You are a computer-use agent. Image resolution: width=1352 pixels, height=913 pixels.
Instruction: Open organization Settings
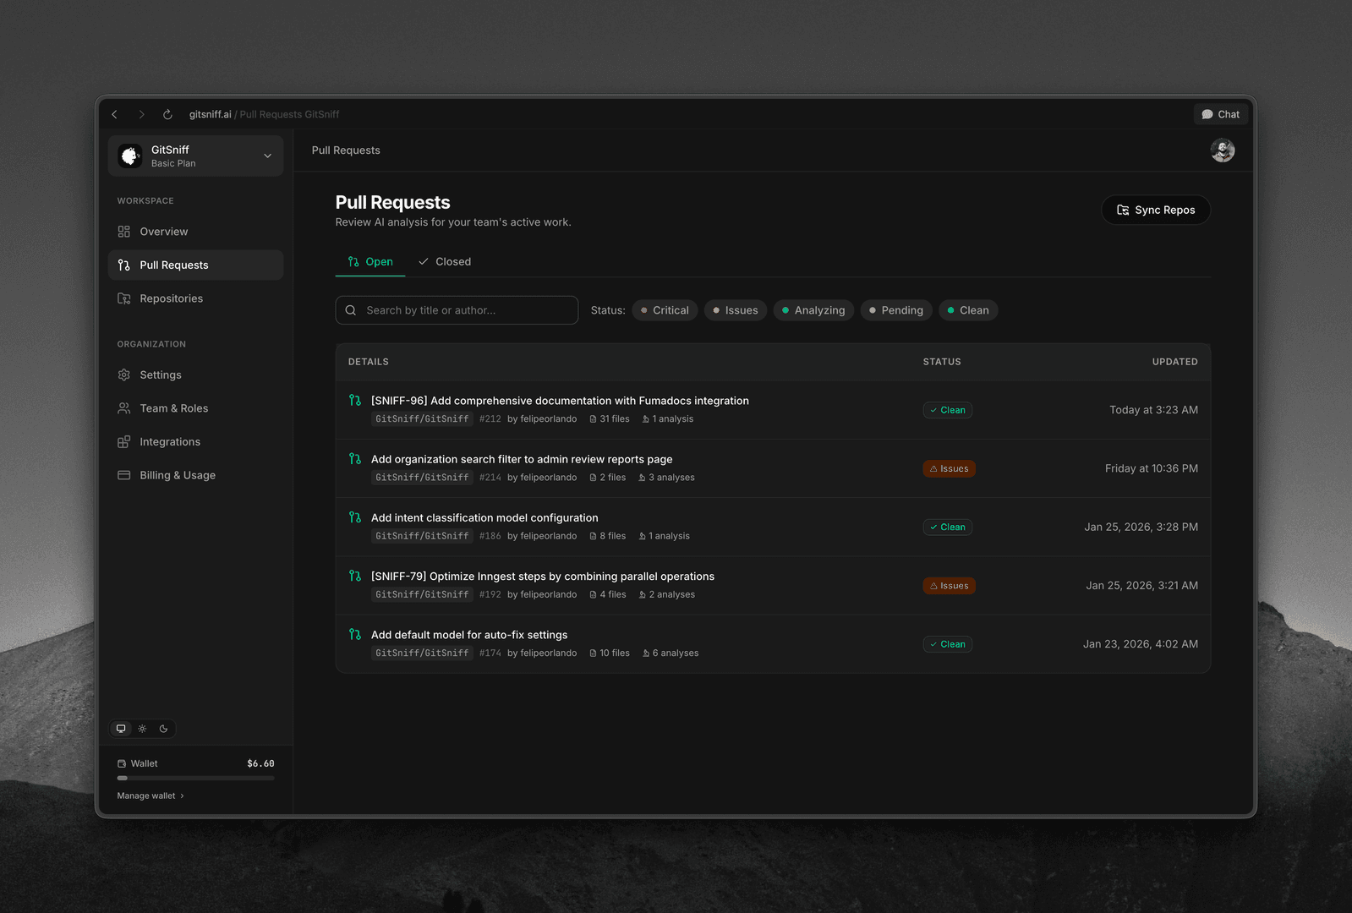195,374
